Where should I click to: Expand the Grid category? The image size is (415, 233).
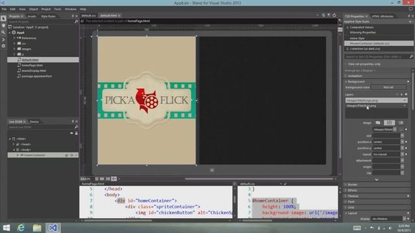coord(346,207)
